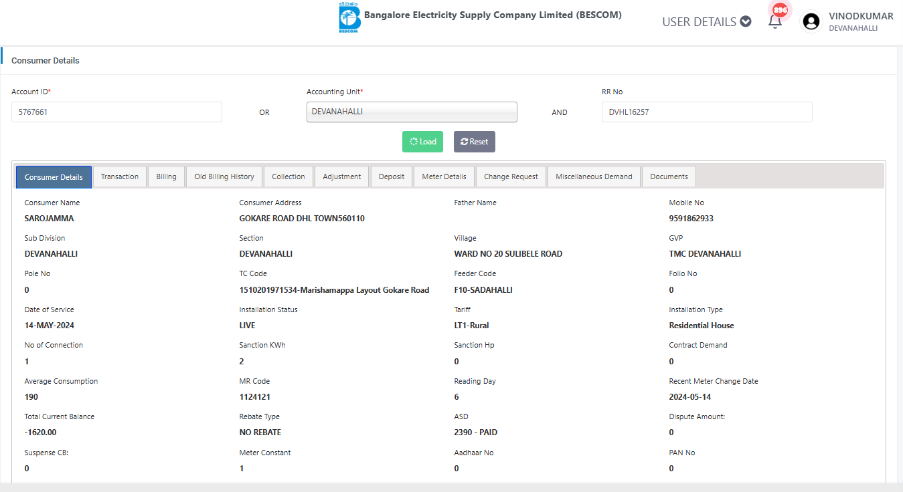The width and height of the screenshot is (903, 492).
Task: Switch to the Transaction tab
Action: pyautogui.click(x=120, y=176)
